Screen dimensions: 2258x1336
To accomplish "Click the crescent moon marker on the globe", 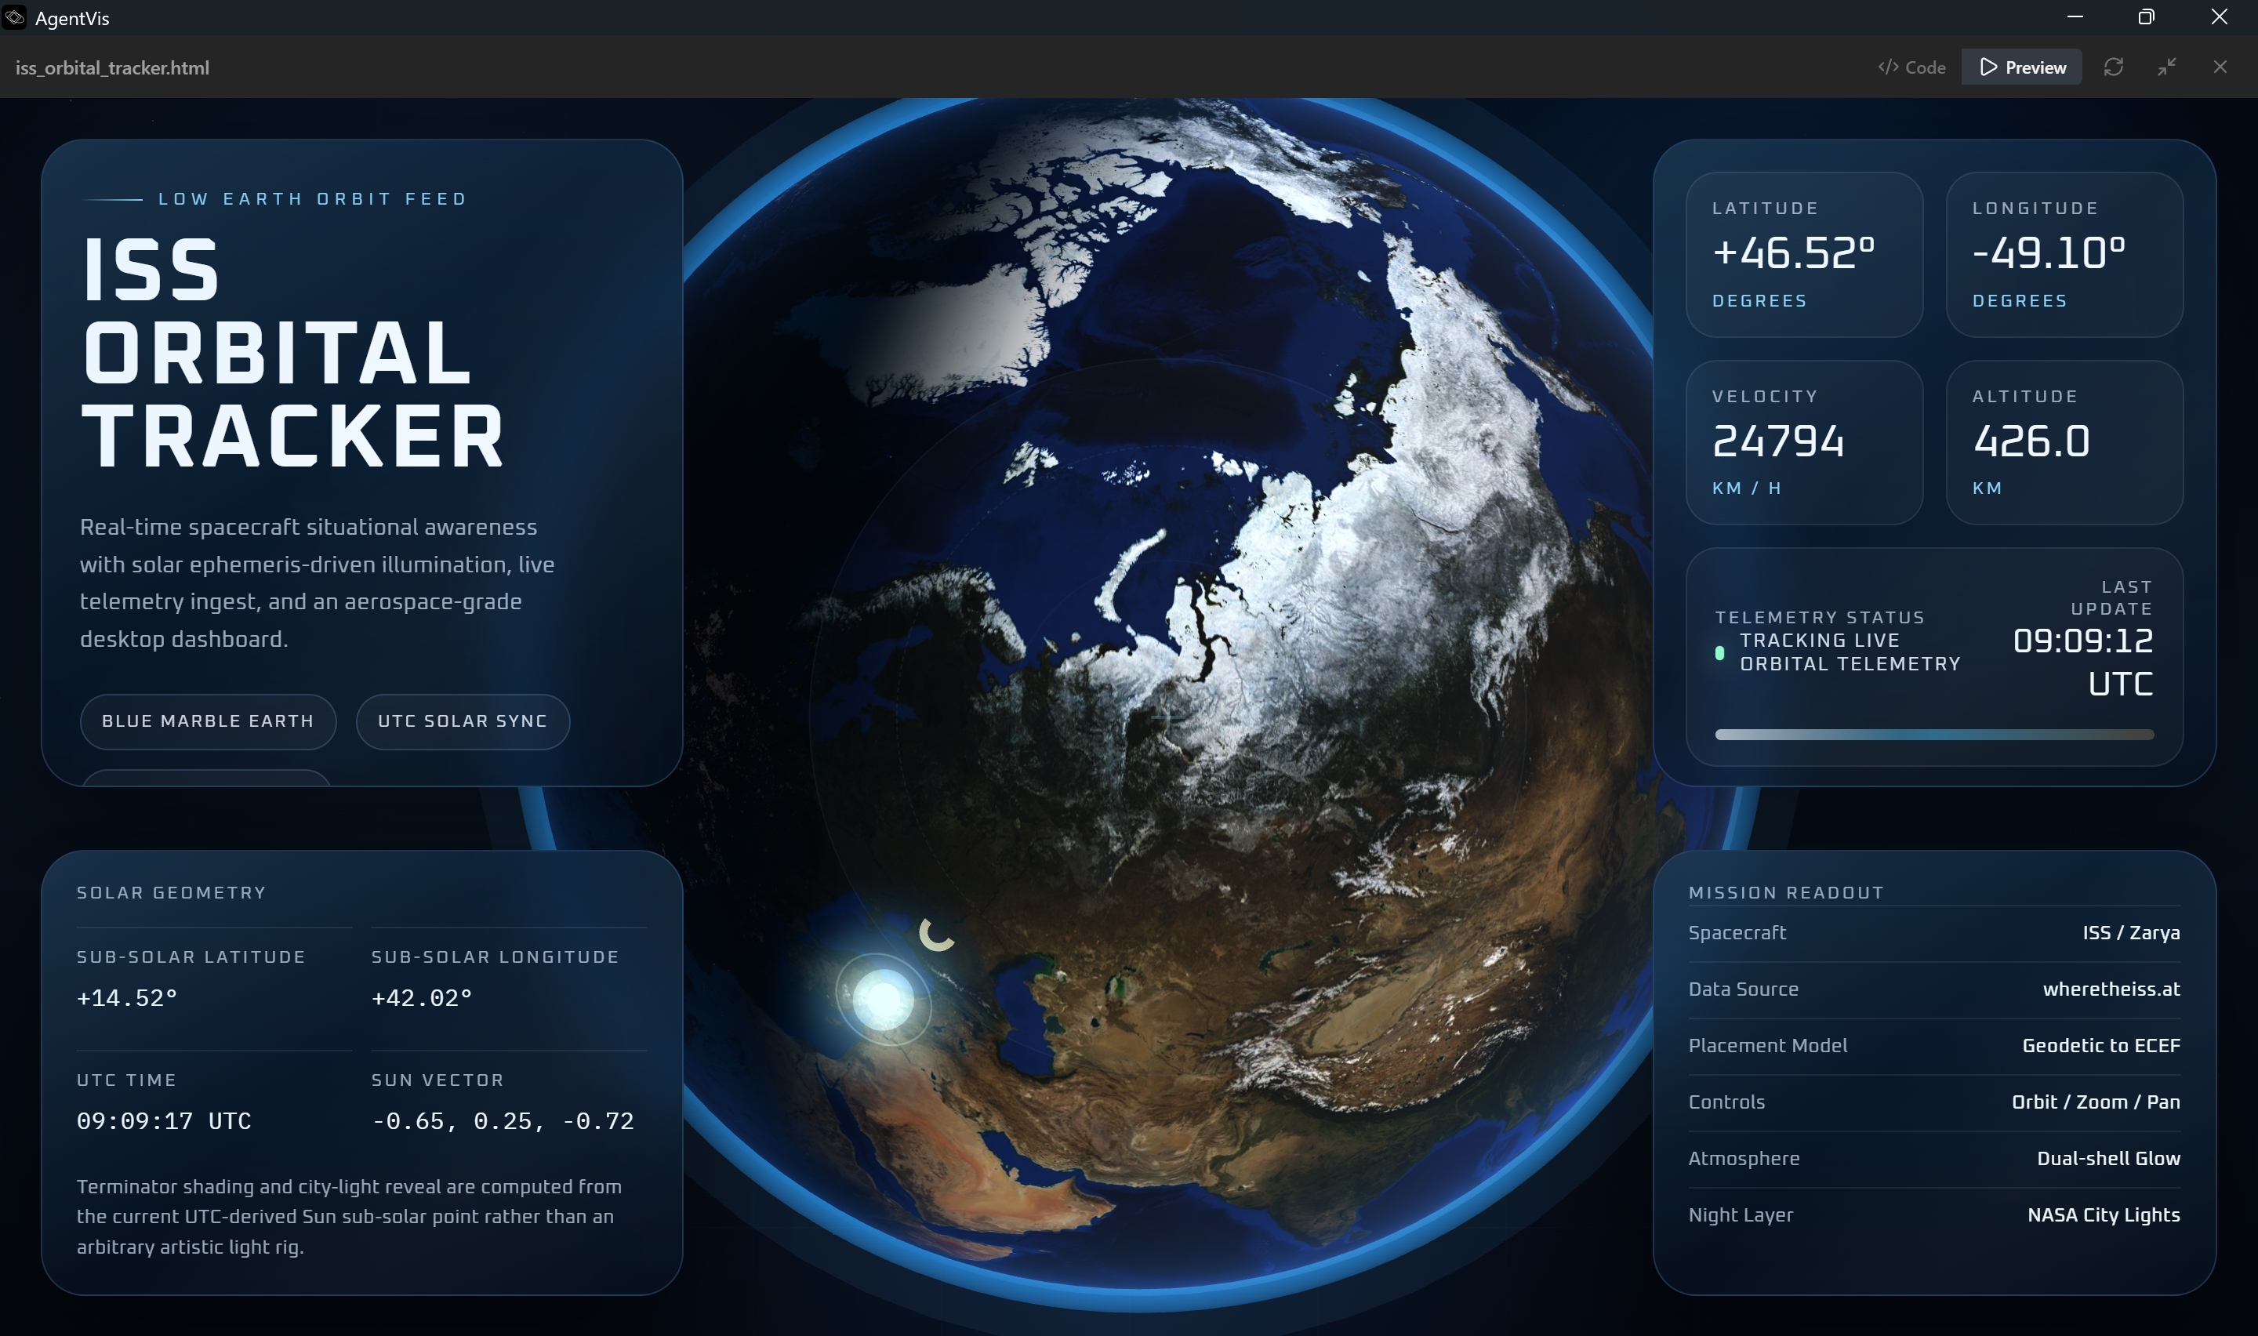I will click(x=936, y=934).
